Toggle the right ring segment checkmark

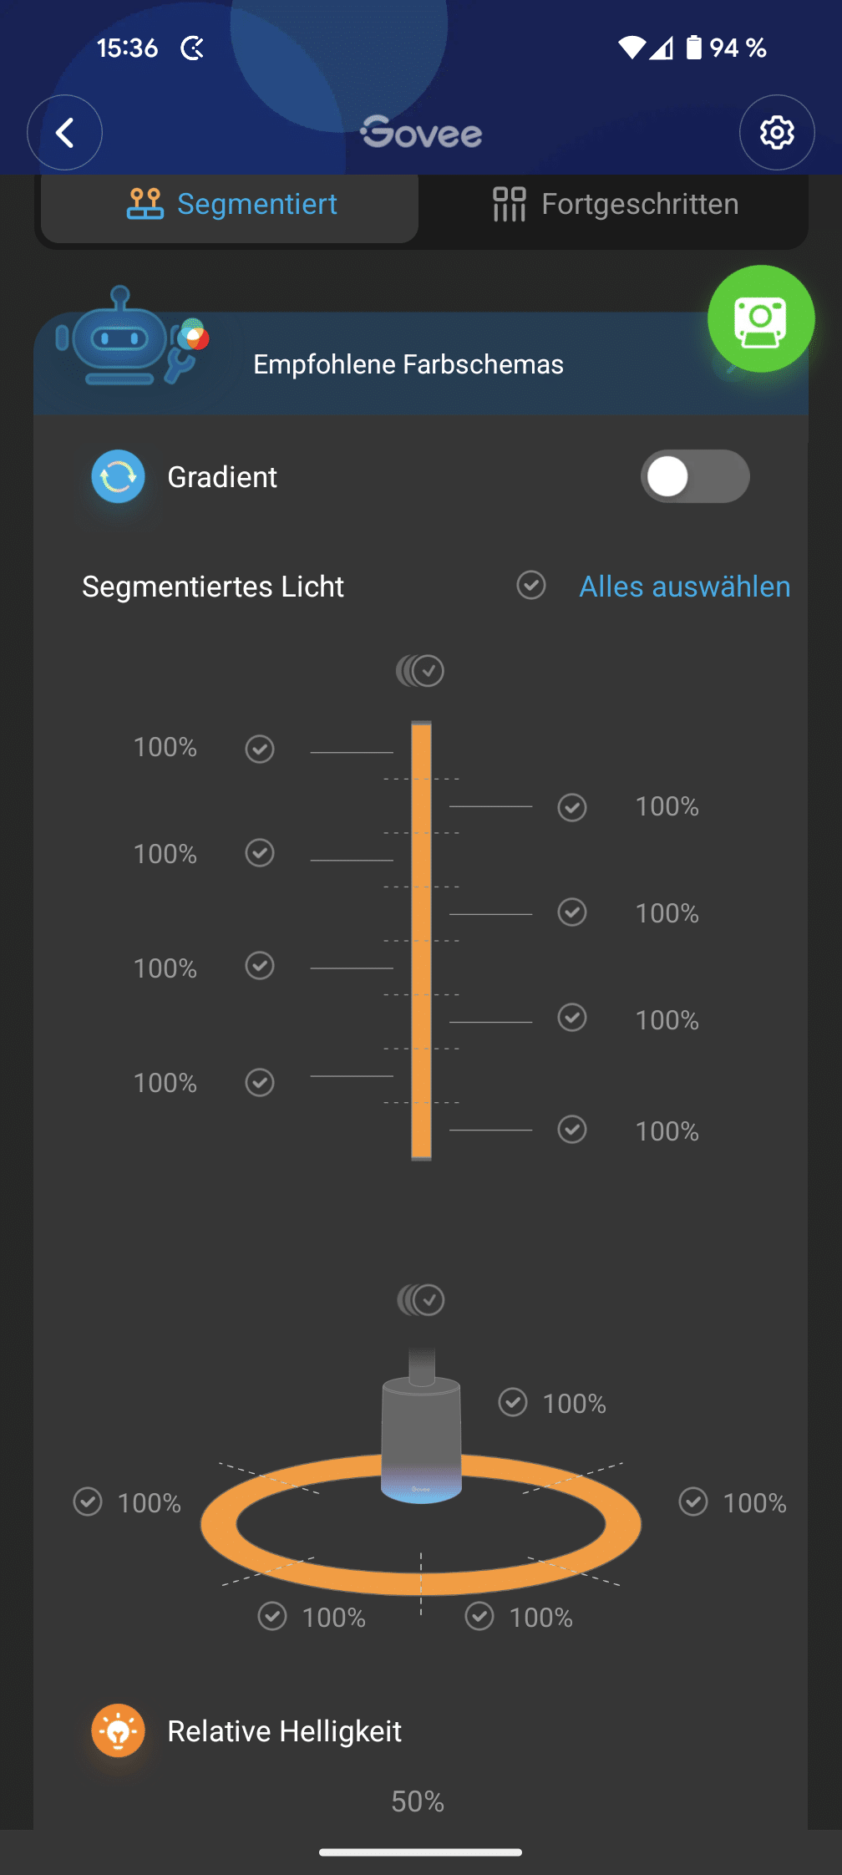[693, 1502]
